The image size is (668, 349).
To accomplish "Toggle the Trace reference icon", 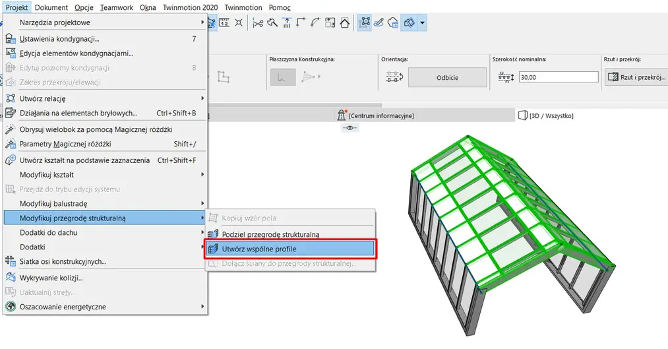I will (410, 22).
